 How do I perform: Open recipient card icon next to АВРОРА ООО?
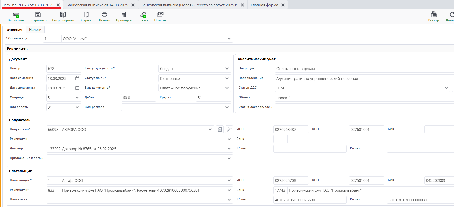[220, 129]
